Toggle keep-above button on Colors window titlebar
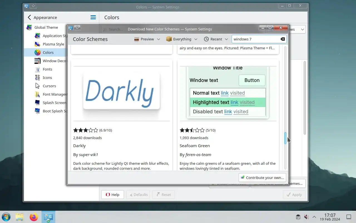The width and height of the screenshot is (356, 223). (x=33, y=6)
